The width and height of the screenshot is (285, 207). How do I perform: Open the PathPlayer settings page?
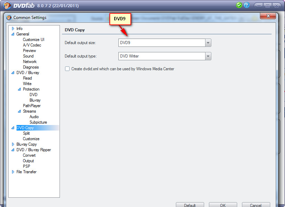pyautogui.click(x=32, y=106)
